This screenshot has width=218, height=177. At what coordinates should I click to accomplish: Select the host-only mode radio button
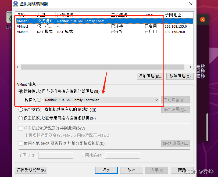(x=21, y=118)
